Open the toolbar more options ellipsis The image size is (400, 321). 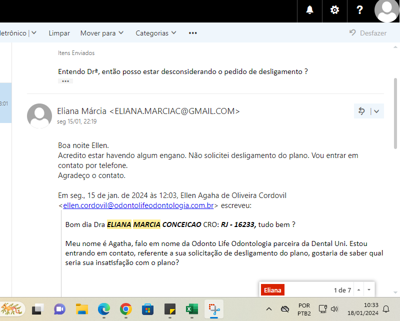193,33
